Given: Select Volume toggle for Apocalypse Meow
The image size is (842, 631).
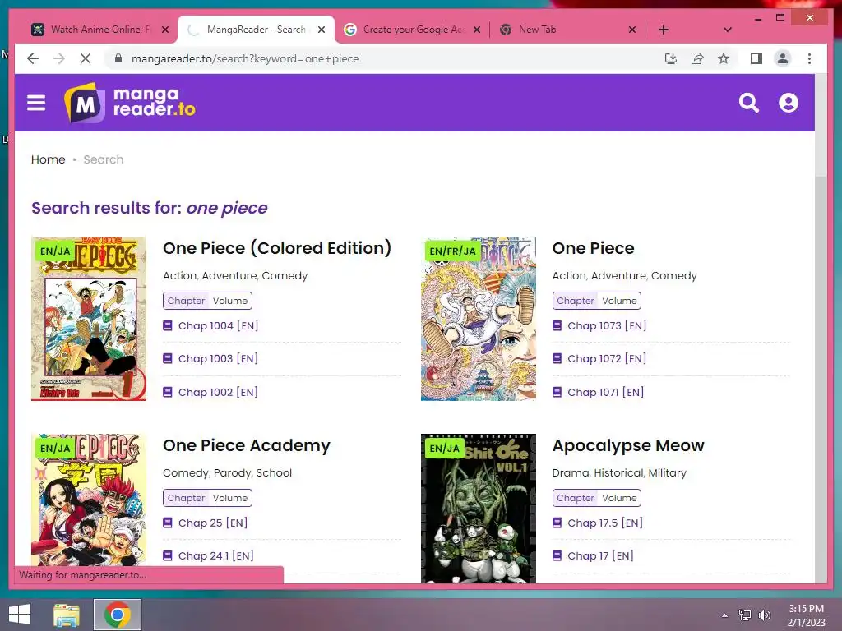Looking at the screenshot, I should click(x=619, y=498).
